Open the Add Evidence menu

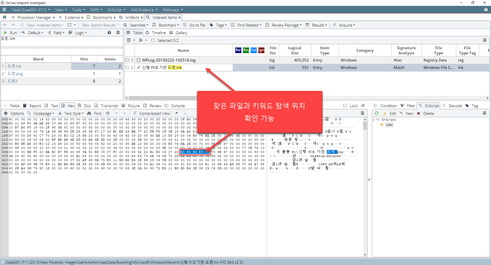[144, 10]
